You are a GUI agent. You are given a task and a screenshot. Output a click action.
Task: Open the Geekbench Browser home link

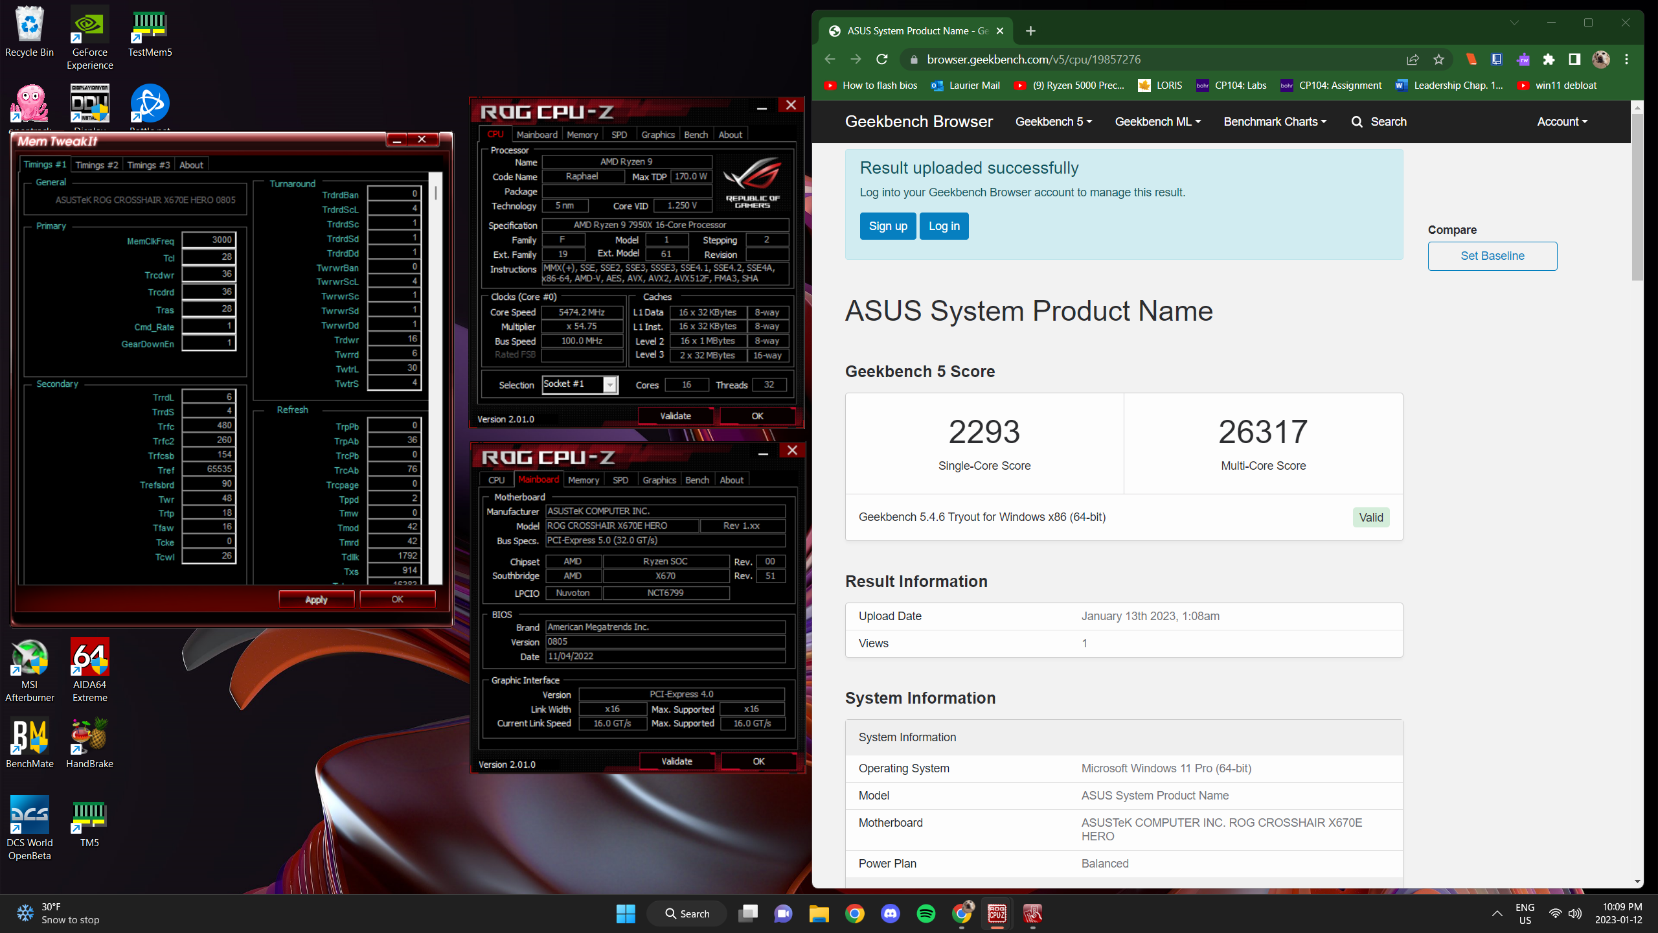pos(918,122)
